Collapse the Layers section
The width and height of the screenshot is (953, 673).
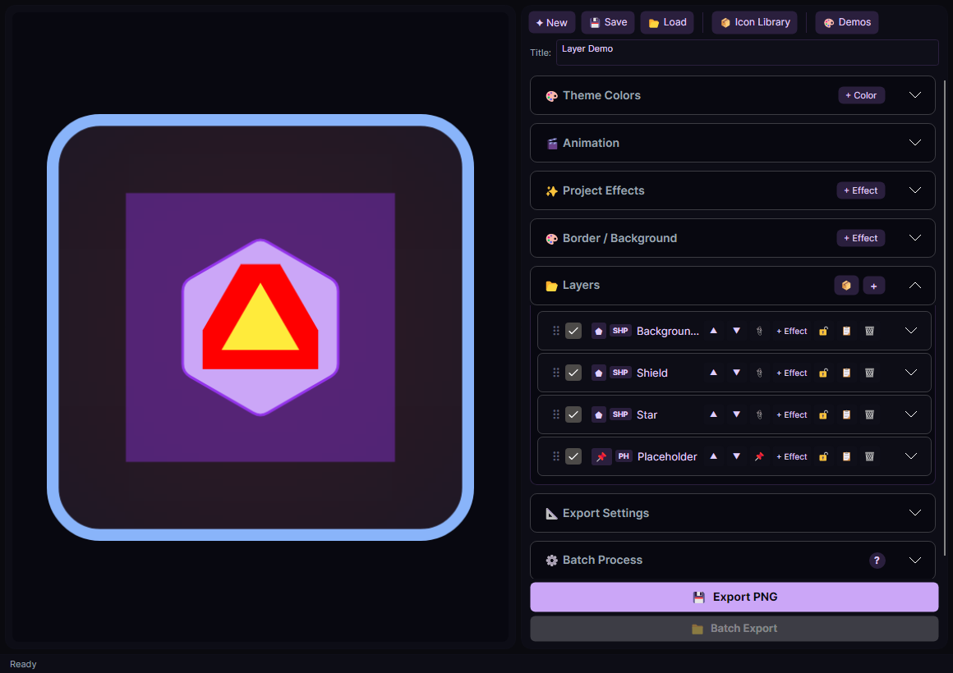coord(915,286)
